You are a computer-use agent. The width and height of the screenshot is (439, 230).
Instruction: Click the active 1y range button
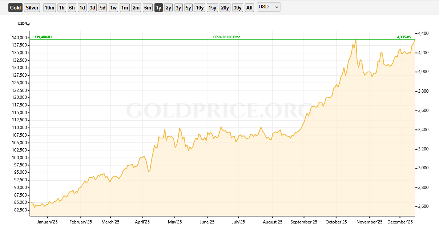click(x=158, y=8)
